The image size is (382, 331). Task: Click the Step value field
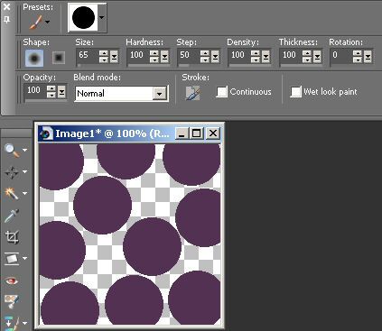coord(189,55)
